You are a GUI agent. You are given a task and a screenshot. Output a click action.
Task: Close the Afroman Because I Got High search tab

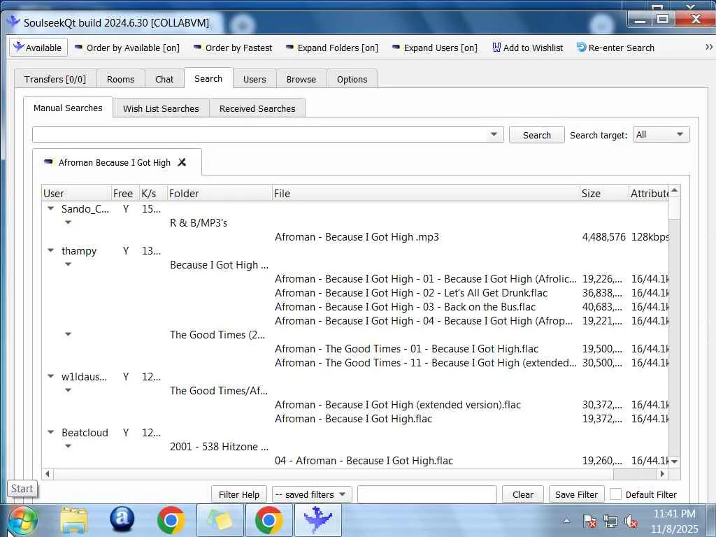pos(182,162)
